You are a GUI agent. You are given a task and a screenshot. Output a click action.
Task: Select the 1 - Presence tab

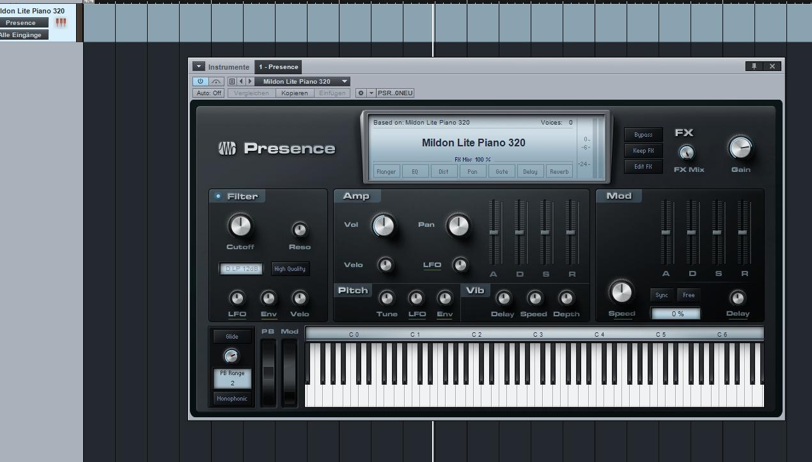278,66
